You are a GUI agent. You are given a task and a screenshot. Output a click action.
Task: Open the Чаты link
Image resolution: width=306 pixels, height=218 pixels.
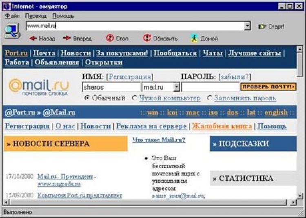[x=213, y=53]
